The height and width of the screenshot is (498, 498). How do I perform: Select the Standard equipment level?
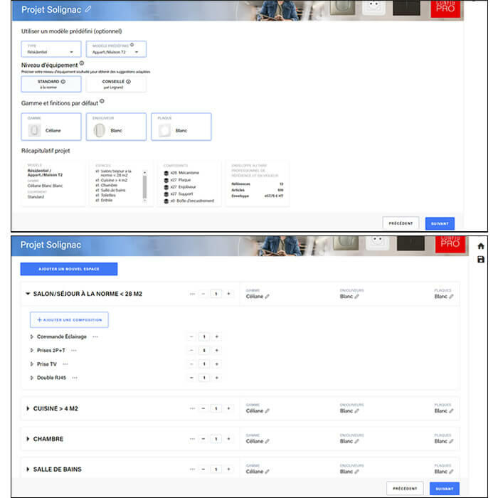pos(51,84)
